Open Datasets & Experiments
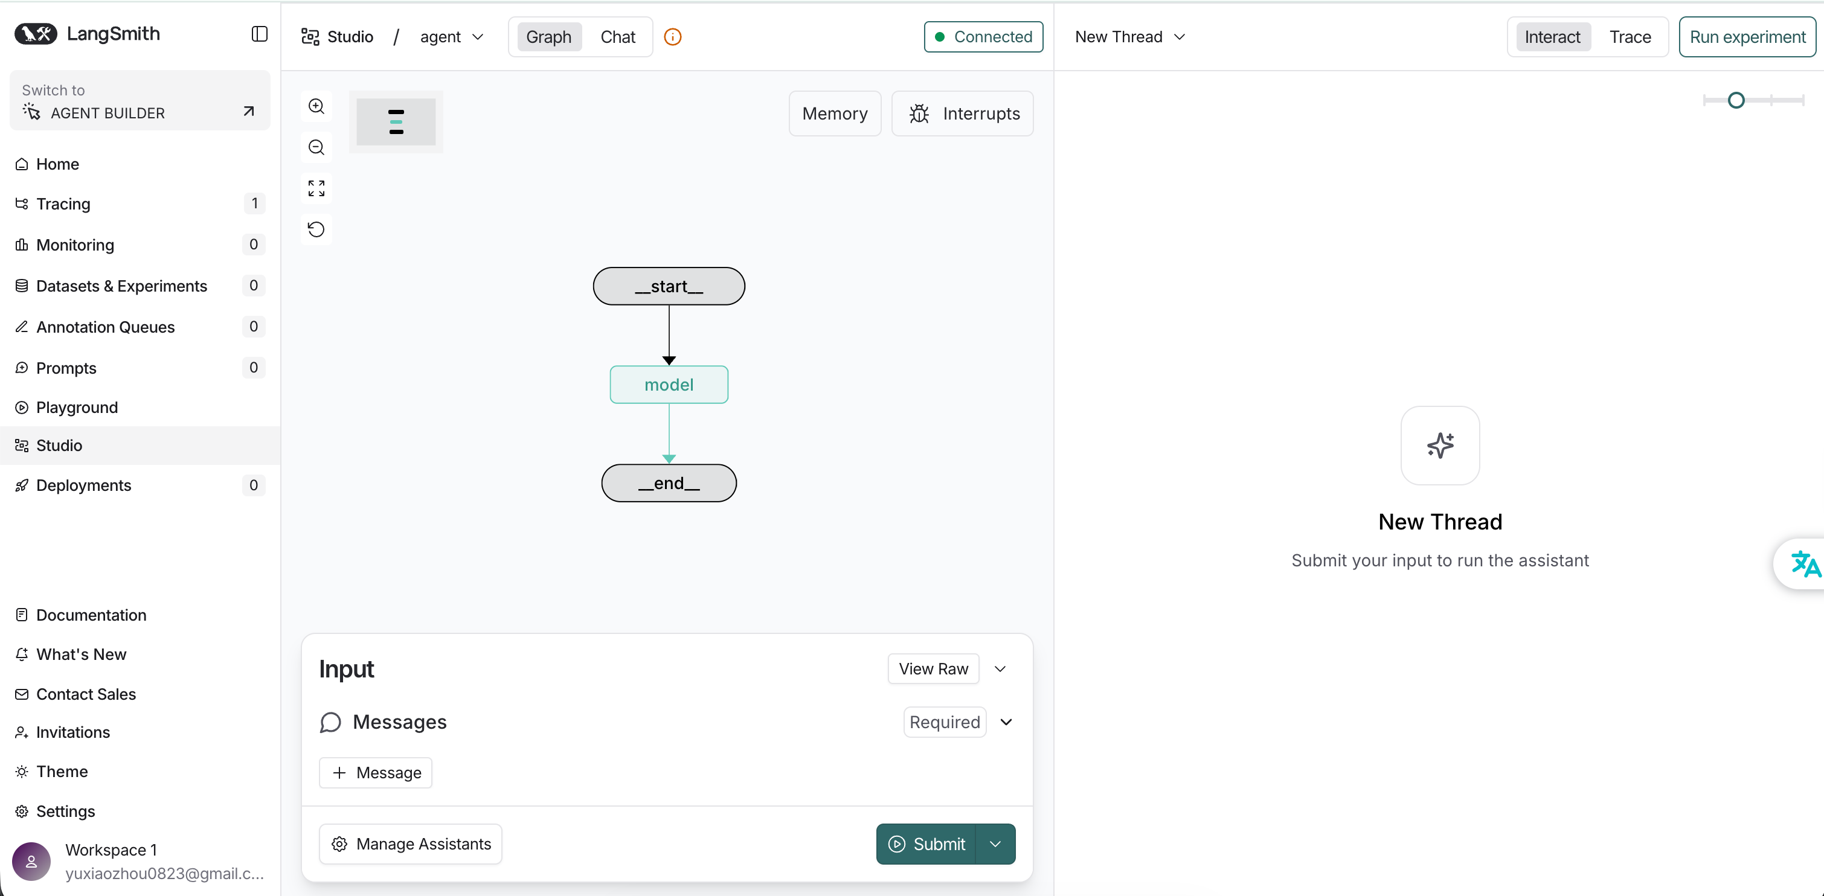The height and width of the screenshot is (896, 1824). tap(140, 286)
